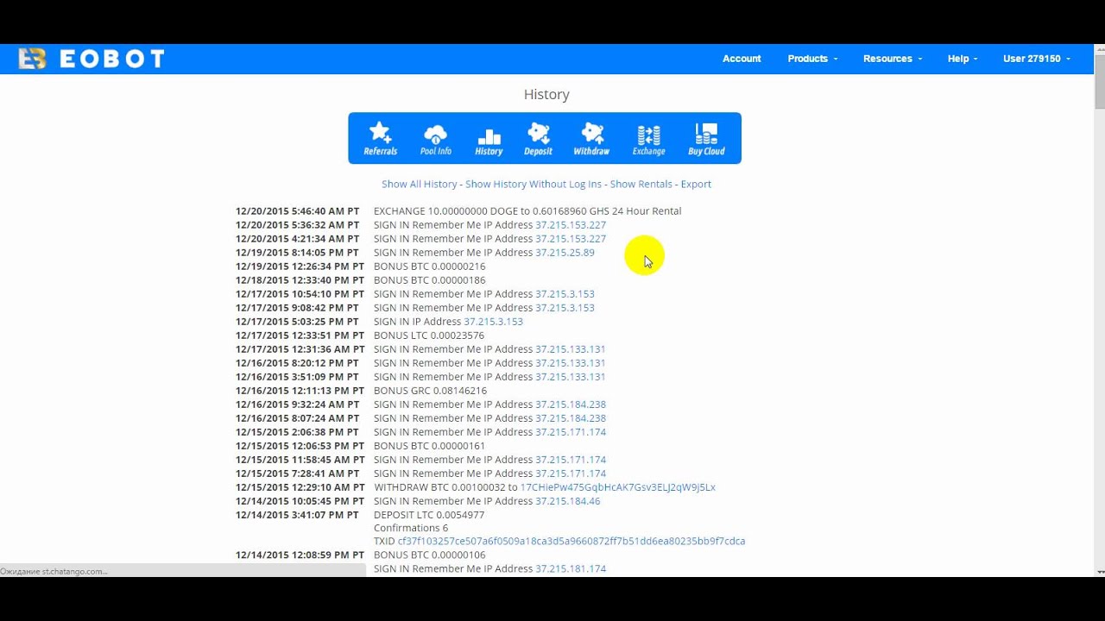
Task: Select the Confirmations 6 text
Action: (411, 528)
